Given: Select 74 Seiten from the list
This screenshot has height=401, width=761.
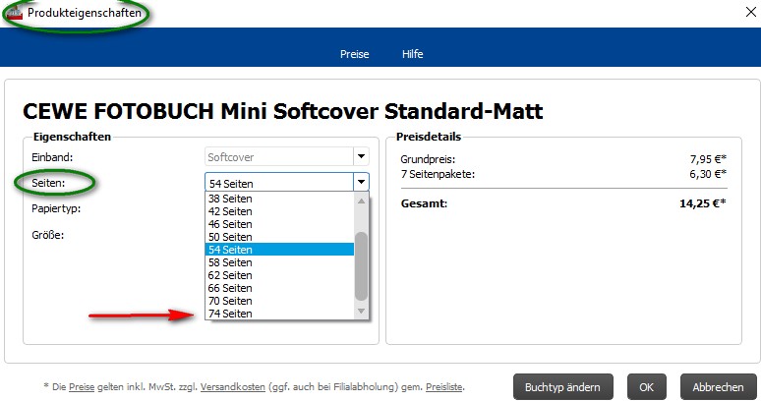Looking at the screenshot, I should (279, 314).
